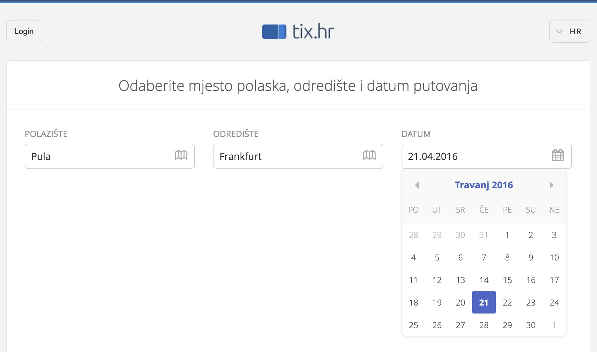Image resolution: width=597 pixels, height=352 pixels.
Task: Choose date 5 in the calendar
Action: (437, 257)
